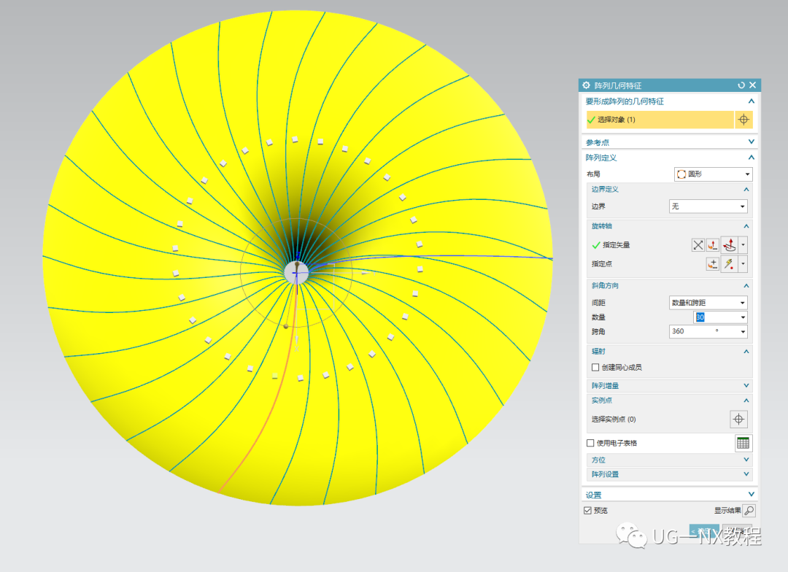This screenshot has width=788, height=572.
Task: Open the vector type dropdown arrow
Action: (743, 245)
